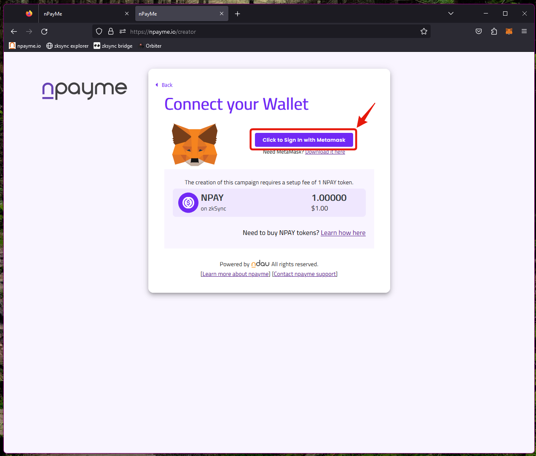Open a new tab with plus button
536x456 pixels.
click(x=238, y=14)
